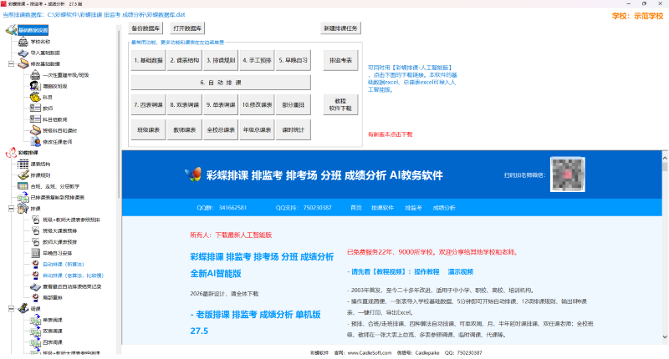The image size is (669, 359).
Task: Click the 教师大课表预排 icon
Action: point(35,242)
